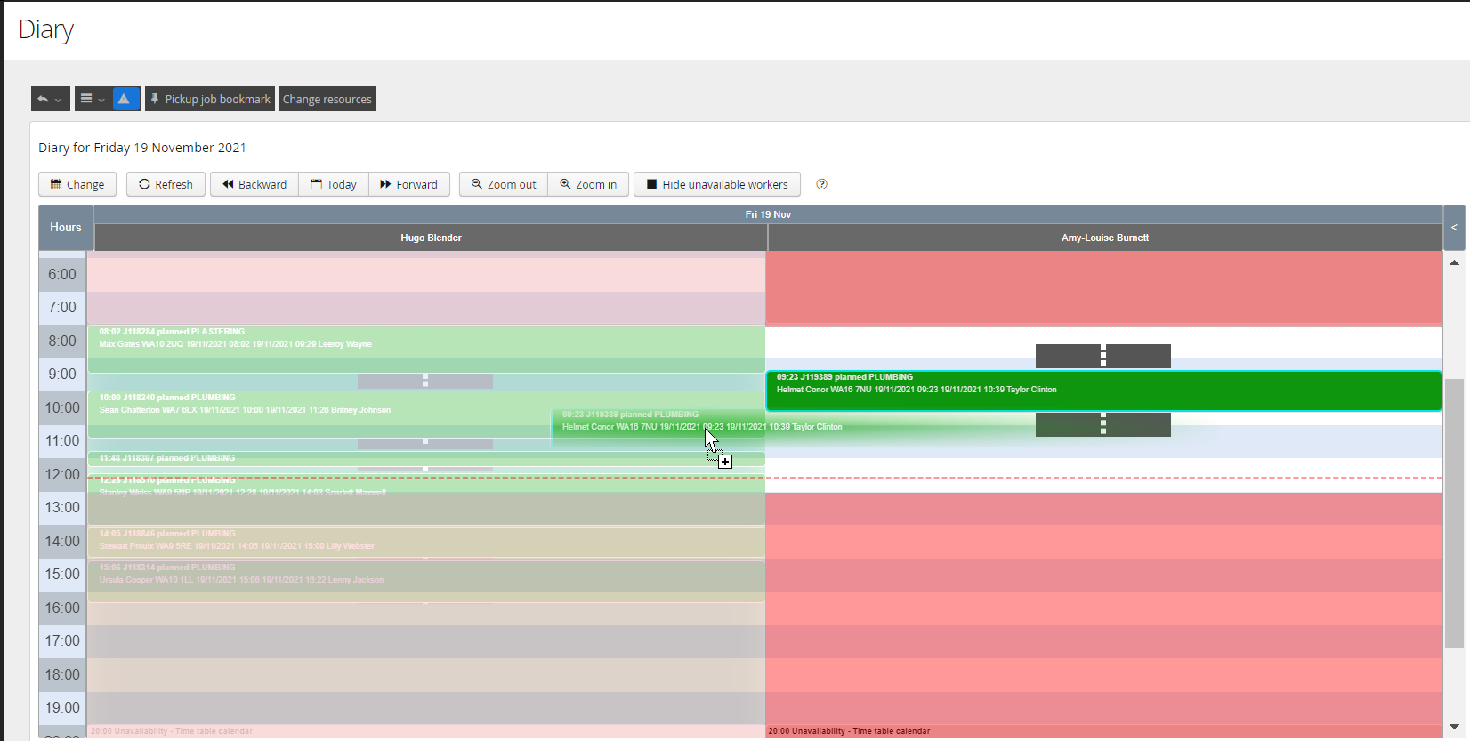Open job J118846 for Stewart Proulx
The width and height of the screenshot is (1470, 741).
click(426, 541)
